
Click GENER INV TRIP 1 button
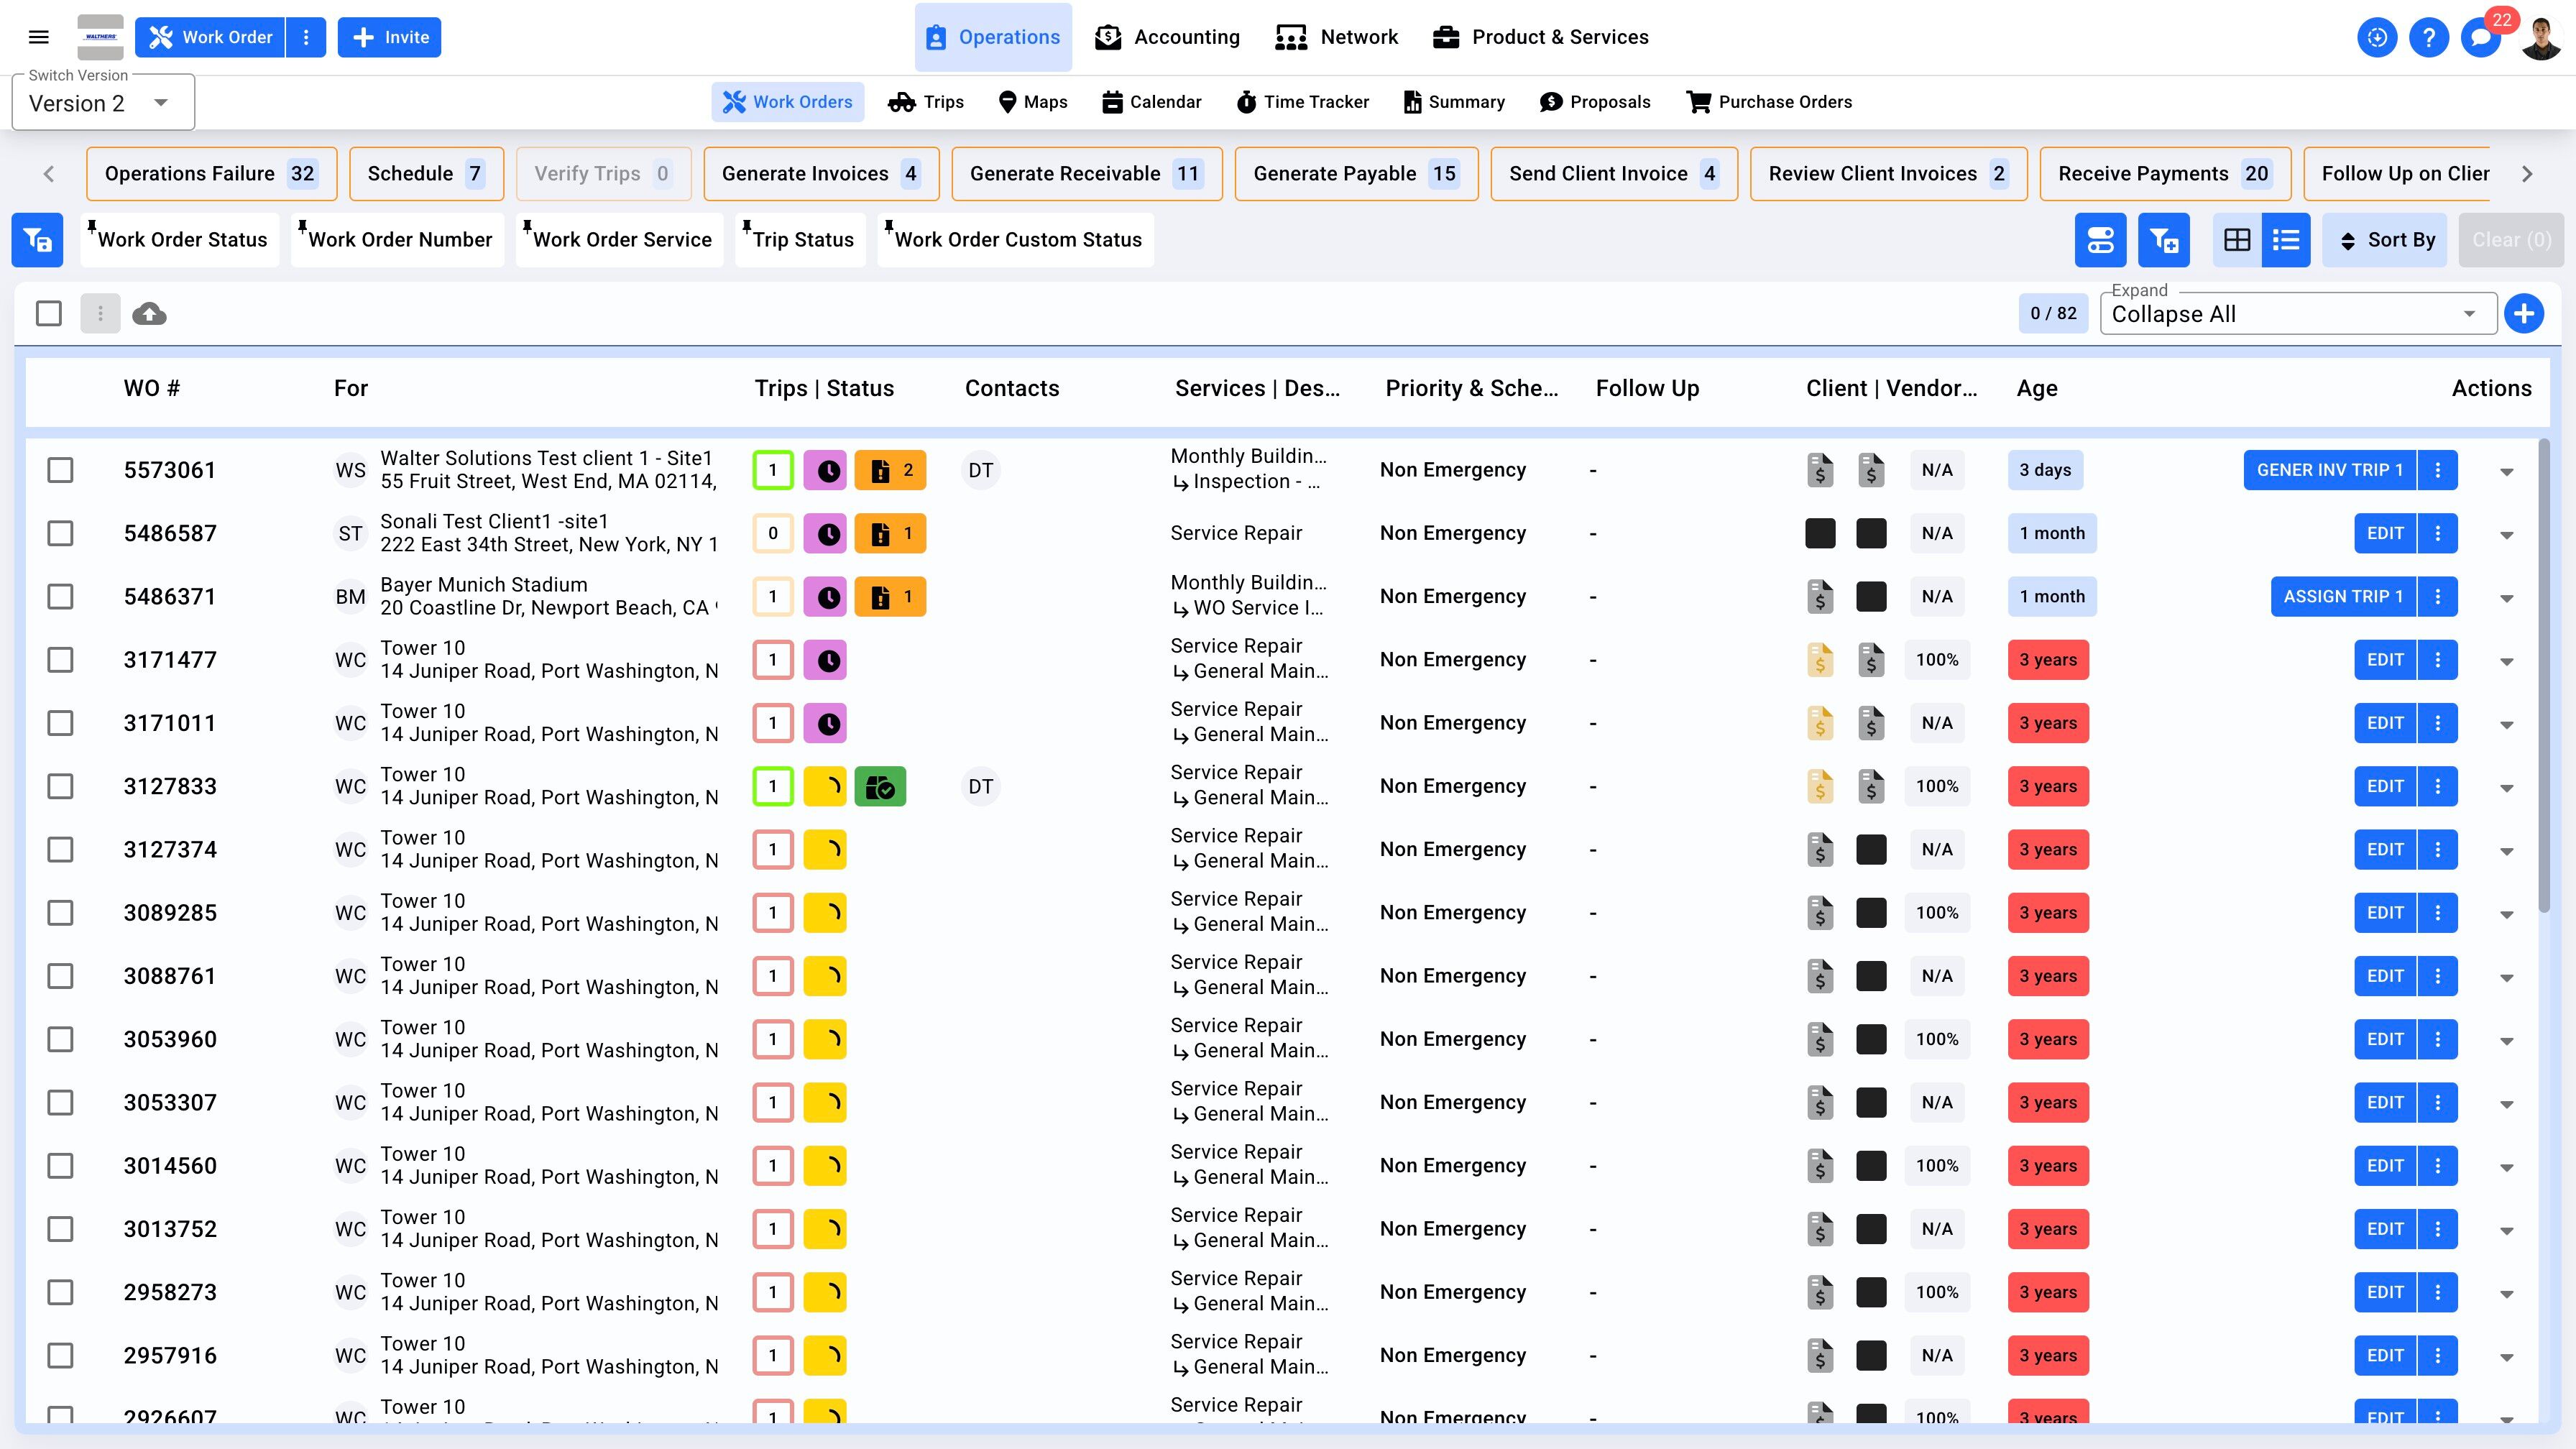click(x=2329, y=470)
